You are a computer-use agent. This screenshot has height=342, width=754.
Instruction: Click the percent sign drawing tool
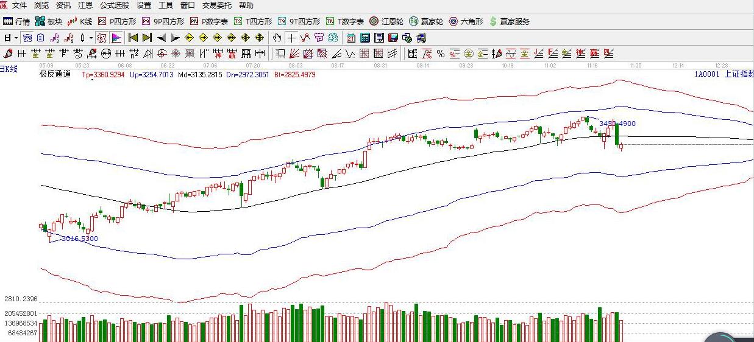[440, 54]
